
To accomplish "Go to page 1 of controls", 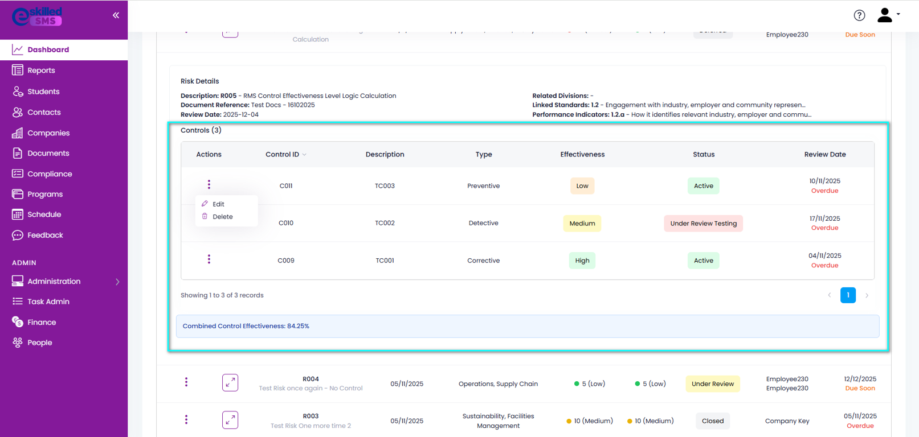I will tap(848, 295).
